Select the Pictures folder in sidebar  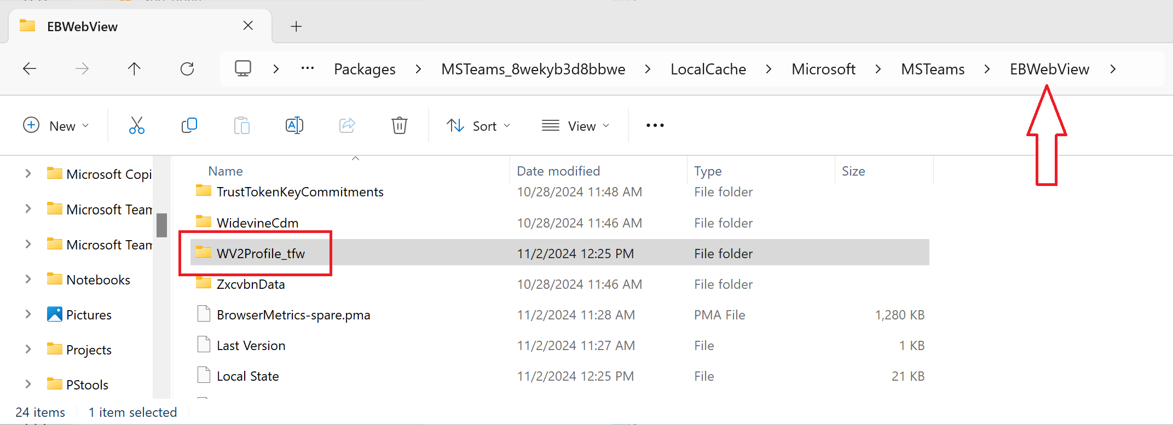coord(88,315)
